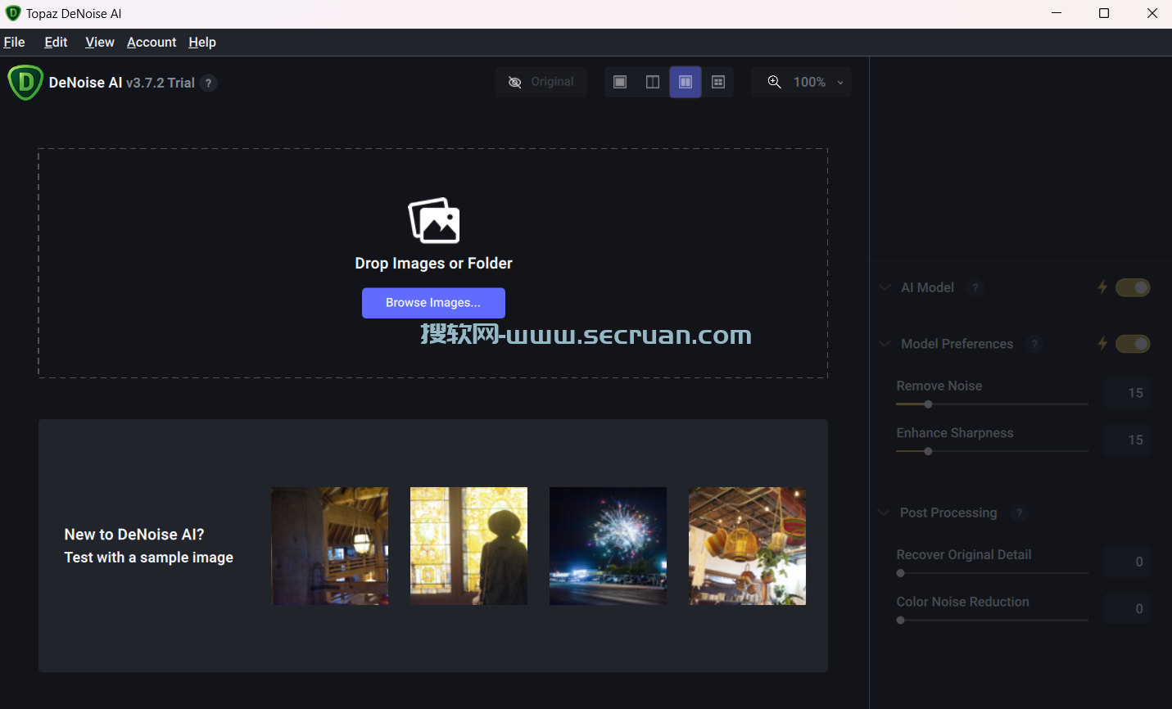Maximize the Topaz DeNoise AI window
Viewport: 1172px width, 709px height.
(1104, 13)
